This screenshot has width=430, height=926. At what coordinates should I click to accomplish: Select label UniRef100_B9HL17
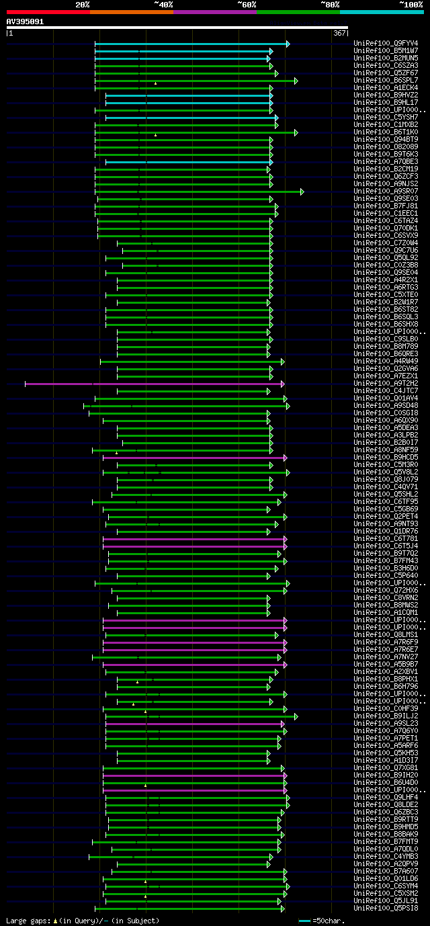[386, 103]
